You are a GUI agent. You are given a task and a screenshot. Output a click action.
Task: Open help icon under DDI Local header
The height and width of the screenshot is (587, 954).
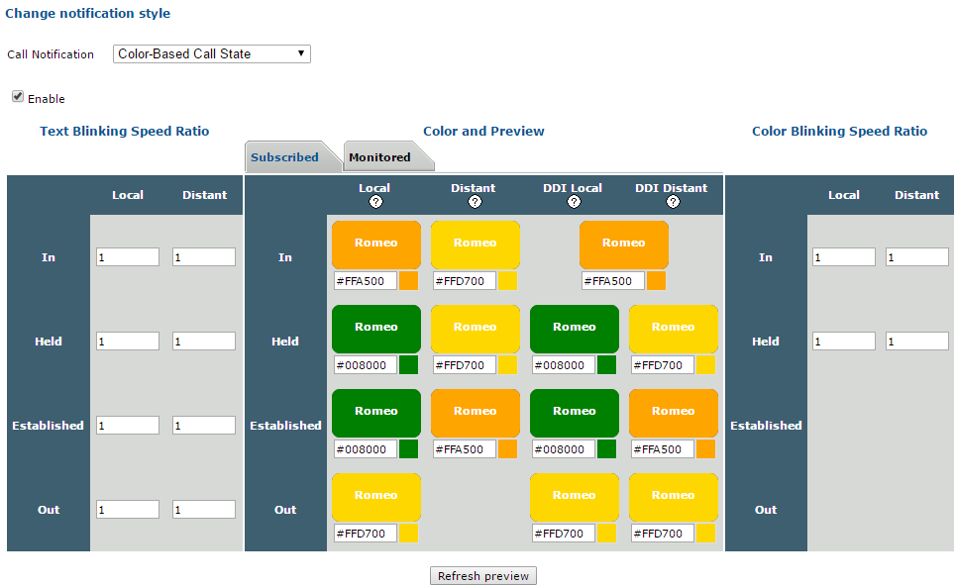pyautogui.click(x=574, y=202)
